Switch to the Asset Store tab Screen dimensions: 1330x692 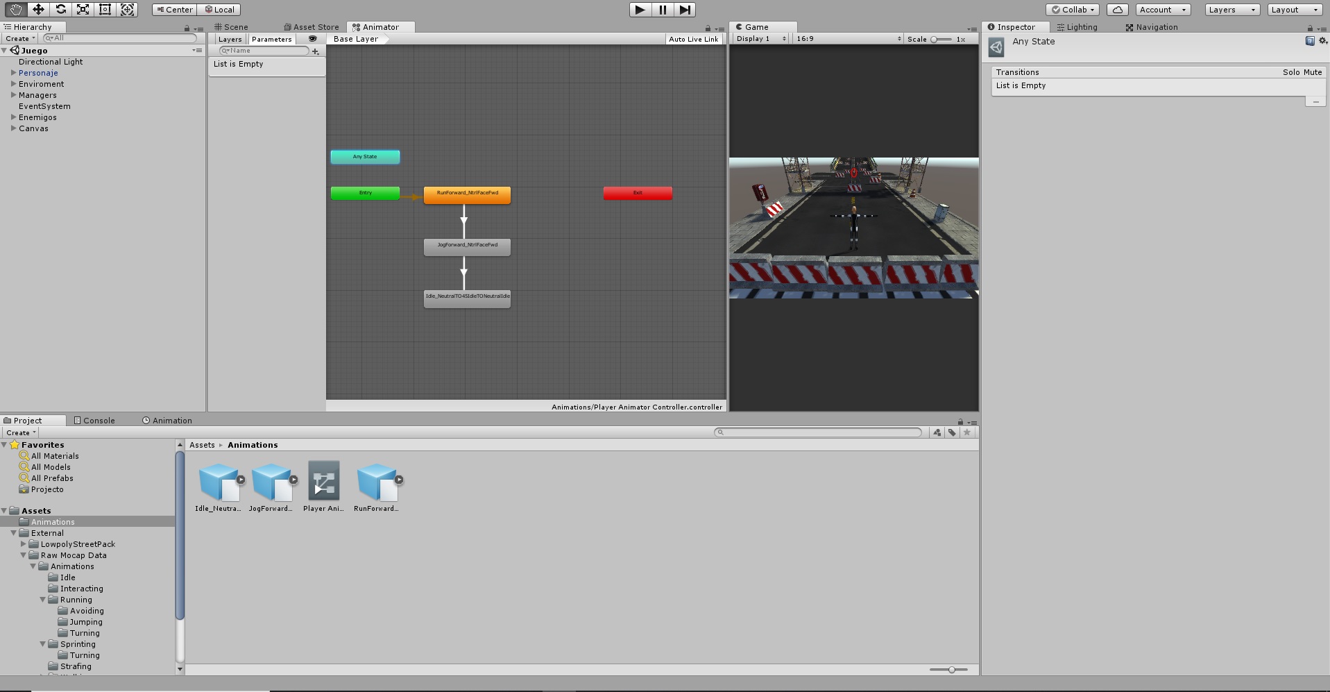pyautogui.click(x=312, y=27)
